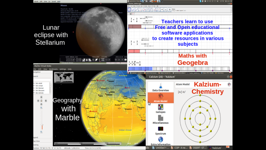Click Marble home navigation button

(41, 101)
